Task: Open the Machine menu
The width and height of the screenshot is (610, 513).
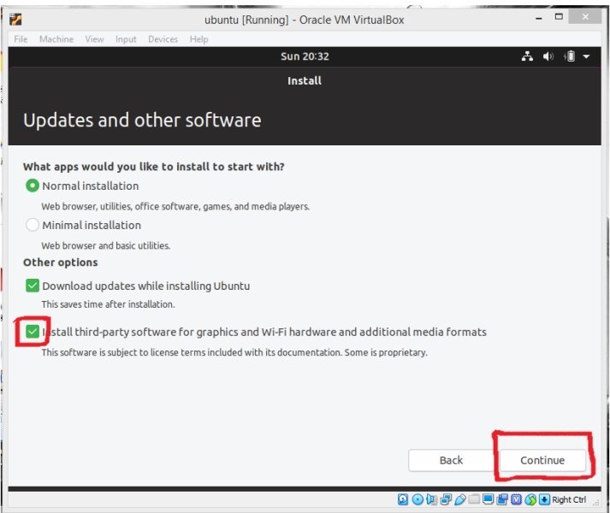Action: coord(56,39)
